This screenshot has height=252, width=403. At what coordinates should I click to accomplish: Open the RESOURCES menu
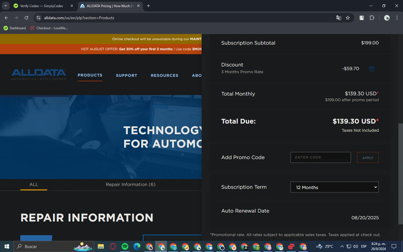coord(164,75)
